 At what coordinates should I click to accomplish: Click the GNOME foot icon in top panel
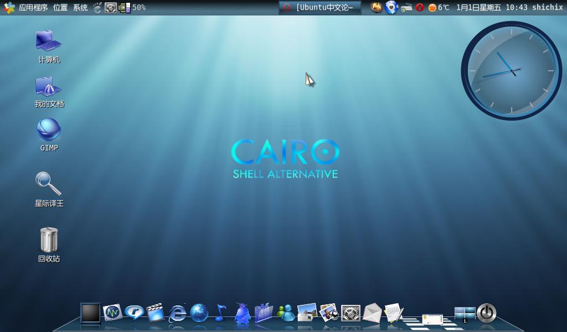[x=97, y=7]
